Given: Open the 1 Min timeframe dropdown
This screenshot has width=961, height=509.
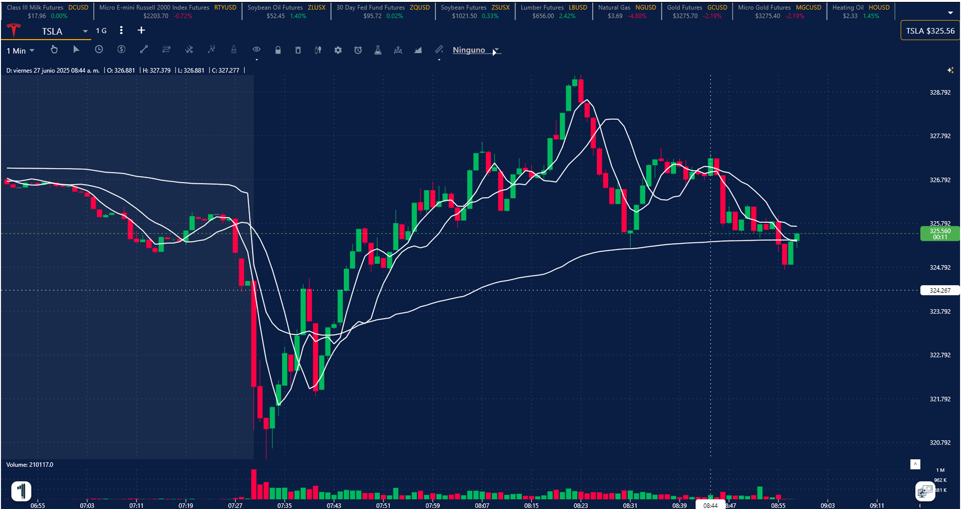Looking at the screenshot, I should click(x=20, y=51).
